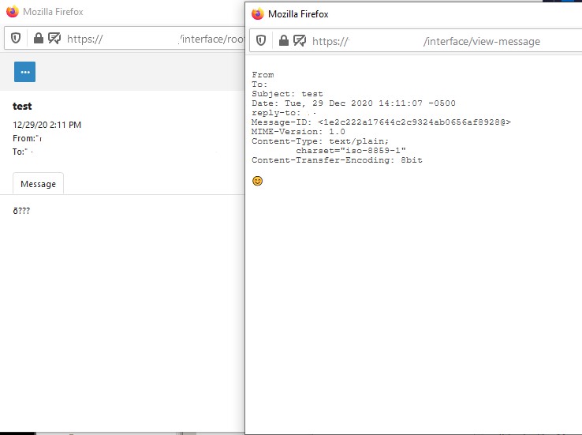
Task: Open the permissions icon in the view-message address bar
Action: 300,41
